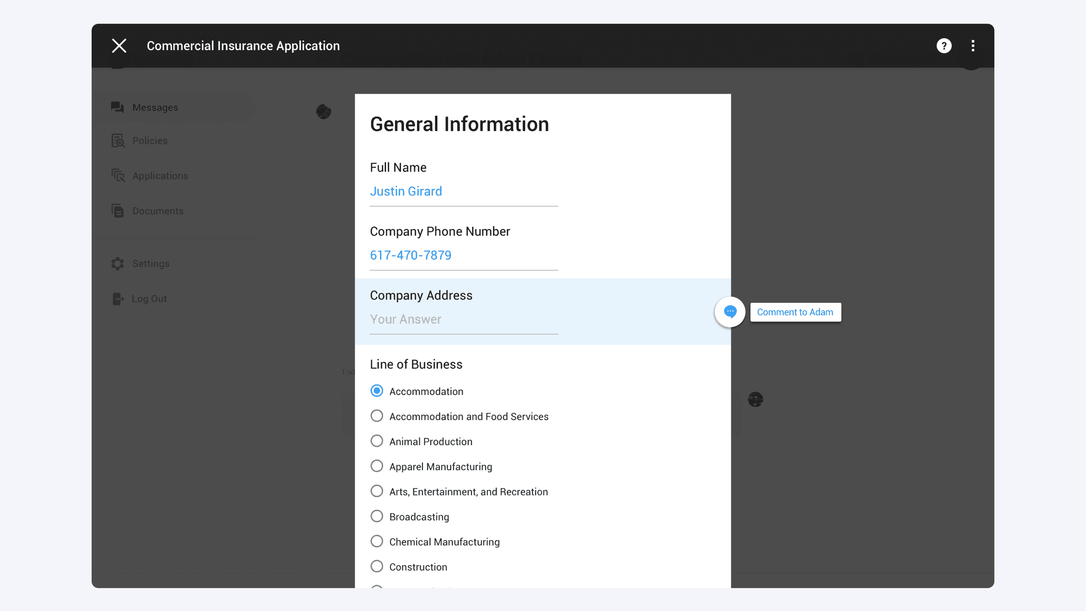Edit the Full Name field
Screen dimensions: 1086x611
pyautogui.click(x=463, y=191)
